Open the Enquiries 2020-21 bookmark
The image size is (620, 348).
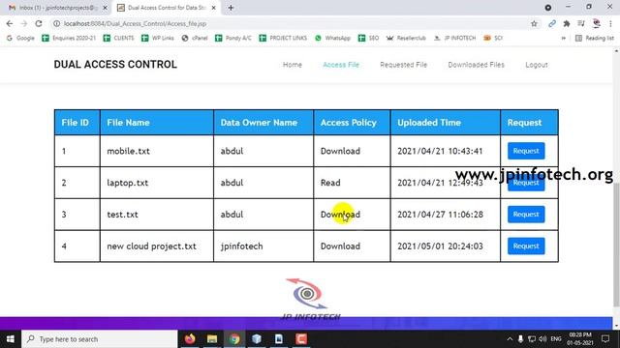[x=69, y=38]
